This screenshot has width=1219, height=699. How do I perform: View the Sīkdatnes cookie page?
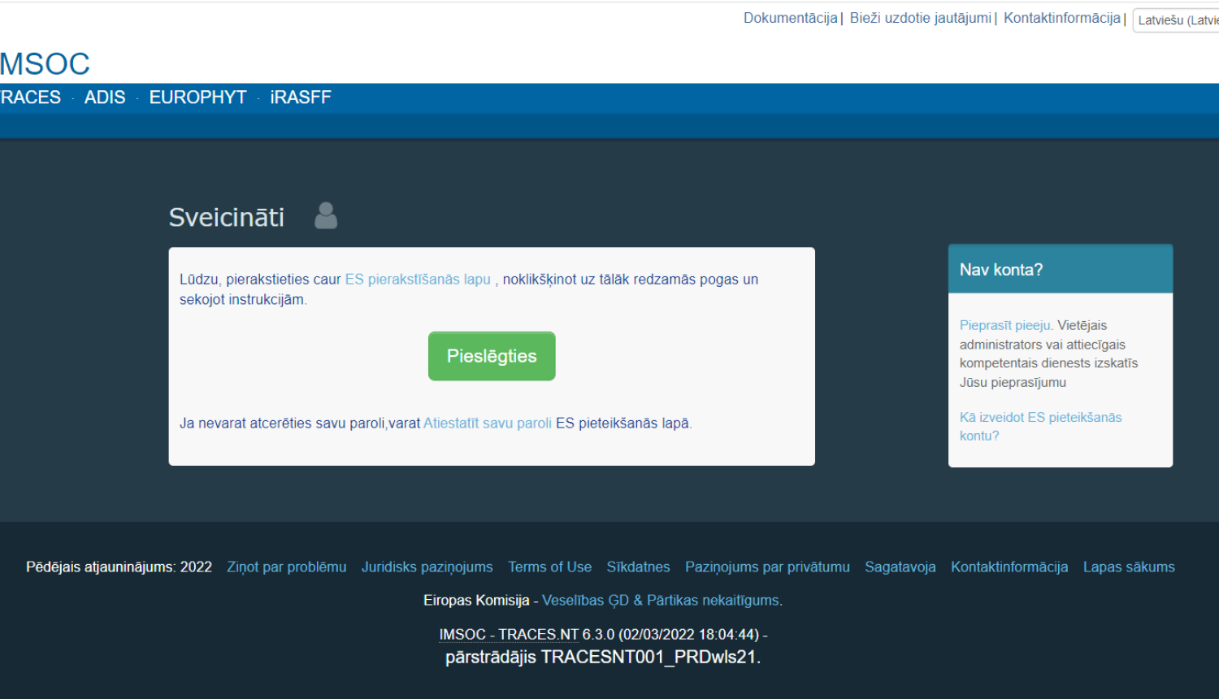click(638, 567)
